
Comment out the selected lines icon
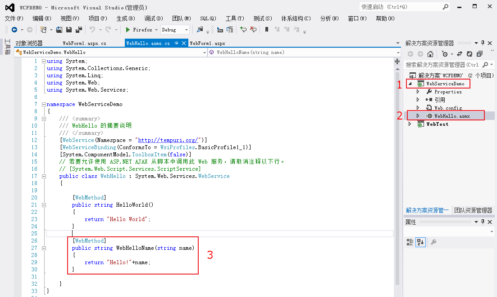pyautogui.click(x=243, y=30)
